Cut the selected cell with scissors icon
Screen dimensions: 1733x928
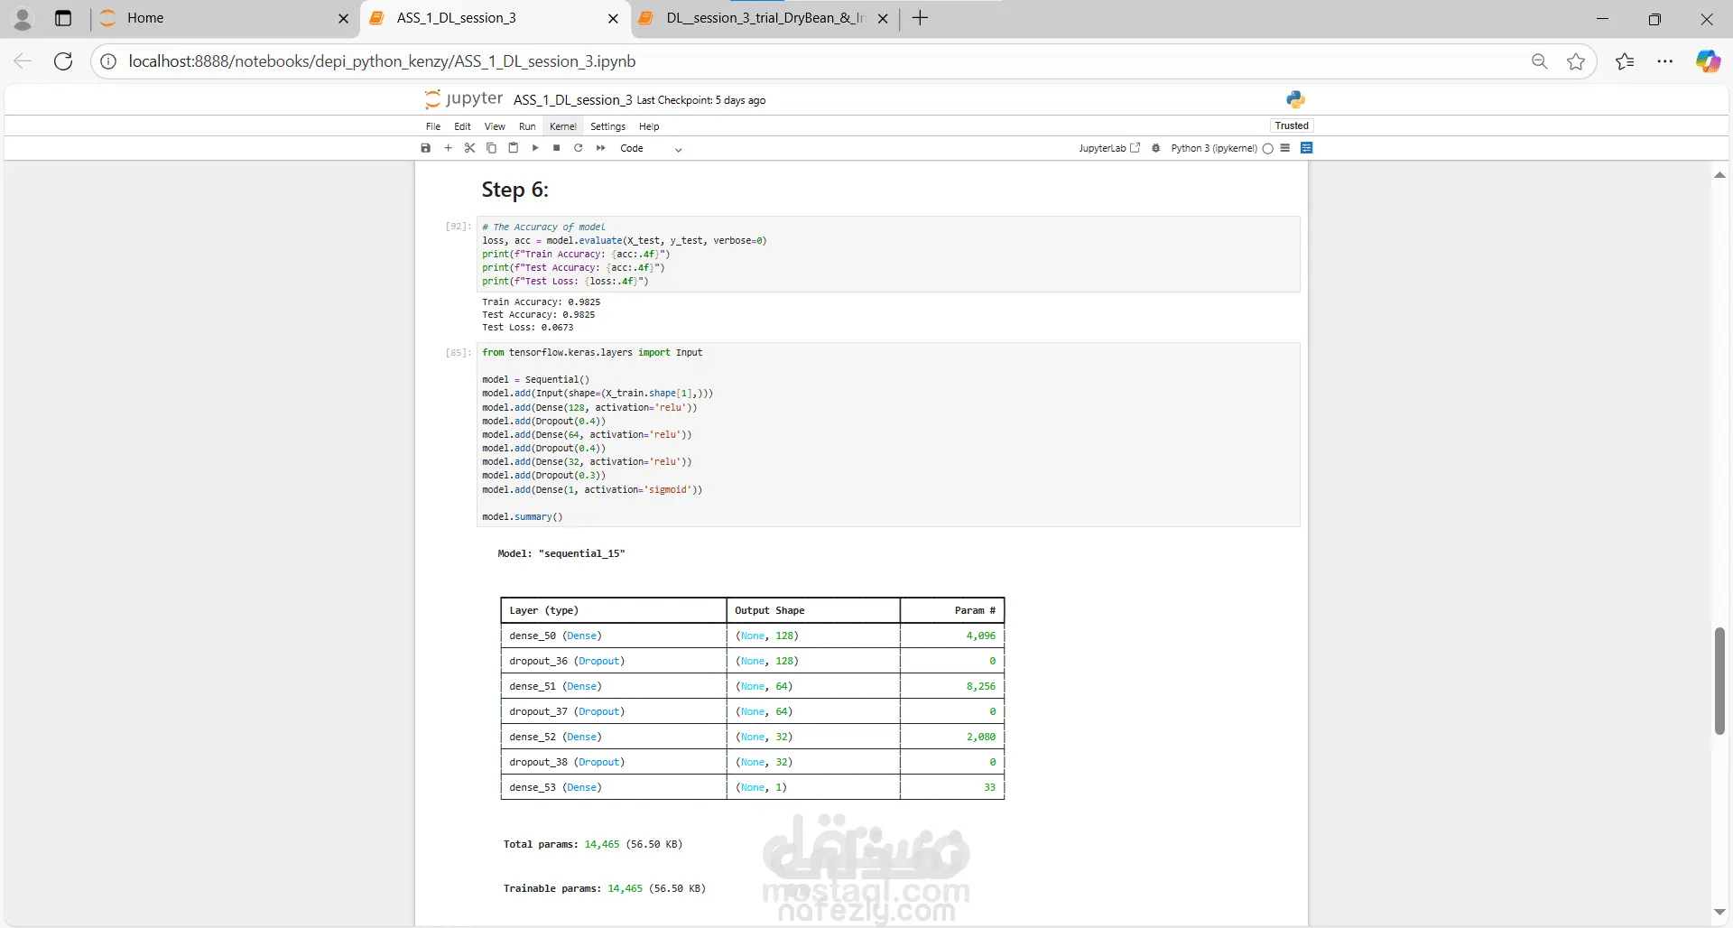(469, 148)
